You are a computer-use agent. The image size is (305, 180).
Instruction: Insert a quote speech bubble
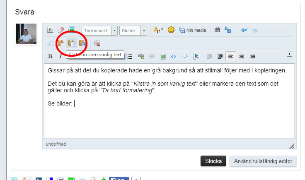pos(184,56)
